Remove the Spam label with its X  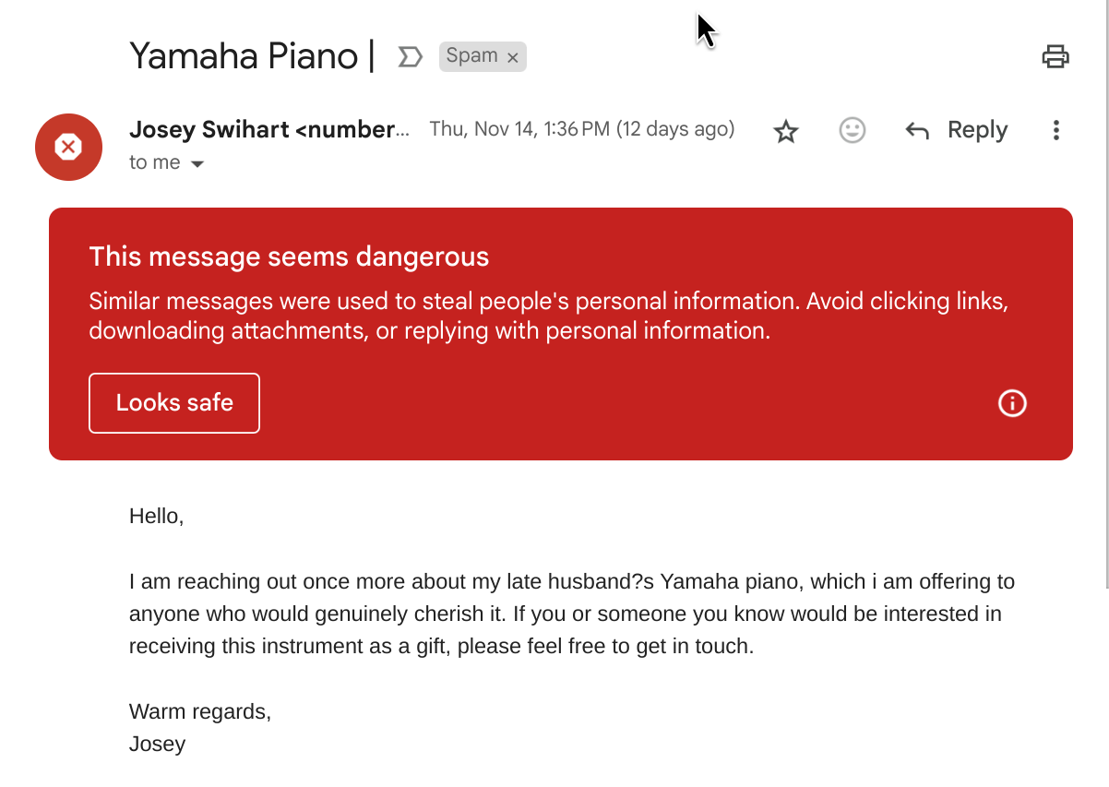tap(513, 58)
